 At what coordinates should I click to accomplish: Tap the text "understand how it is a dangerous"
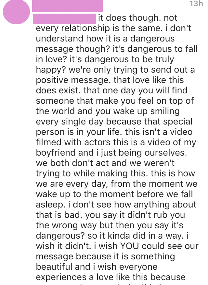click(105, 39)
